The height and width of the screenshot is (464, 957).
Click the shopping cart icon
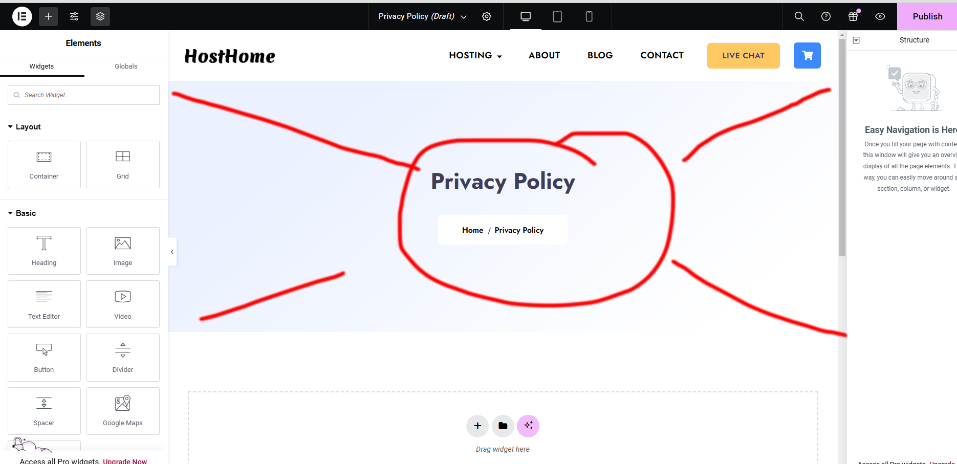pyautogui.click(x=807, y=55)
